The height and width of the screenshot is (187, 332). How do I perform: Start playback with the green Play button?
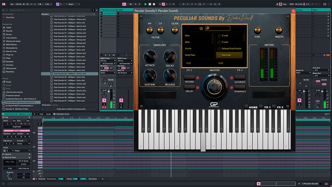click(146, 4)
